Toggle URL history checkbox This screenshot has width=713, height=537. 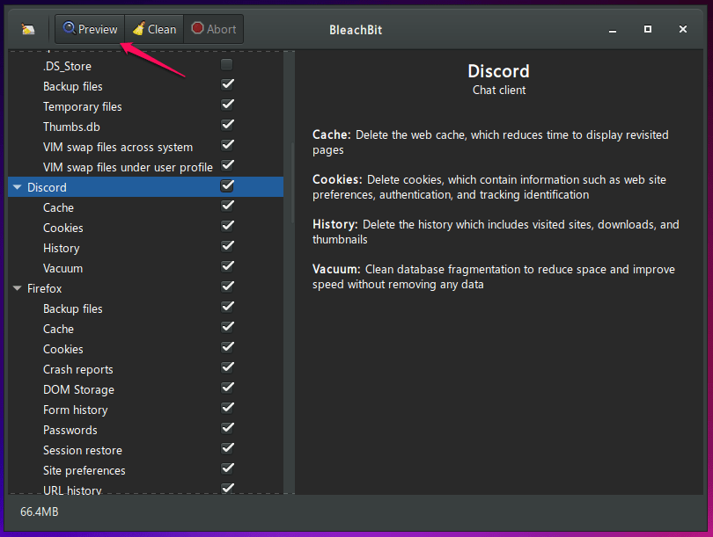(227, 489)
